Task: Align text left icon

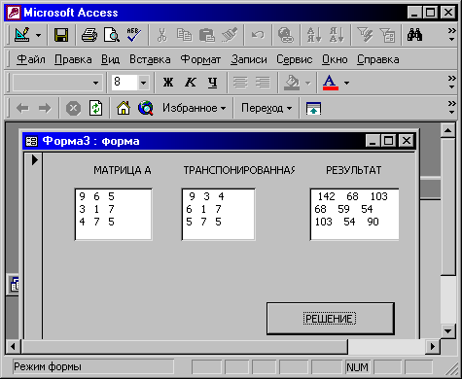Action: click(x=240, y=83)
